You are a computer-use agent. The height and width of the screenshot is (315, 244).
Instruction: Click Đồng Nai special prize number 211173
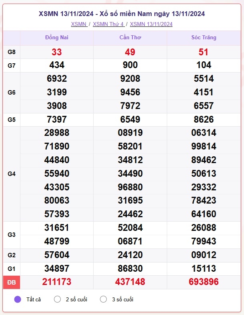[57, 282]
